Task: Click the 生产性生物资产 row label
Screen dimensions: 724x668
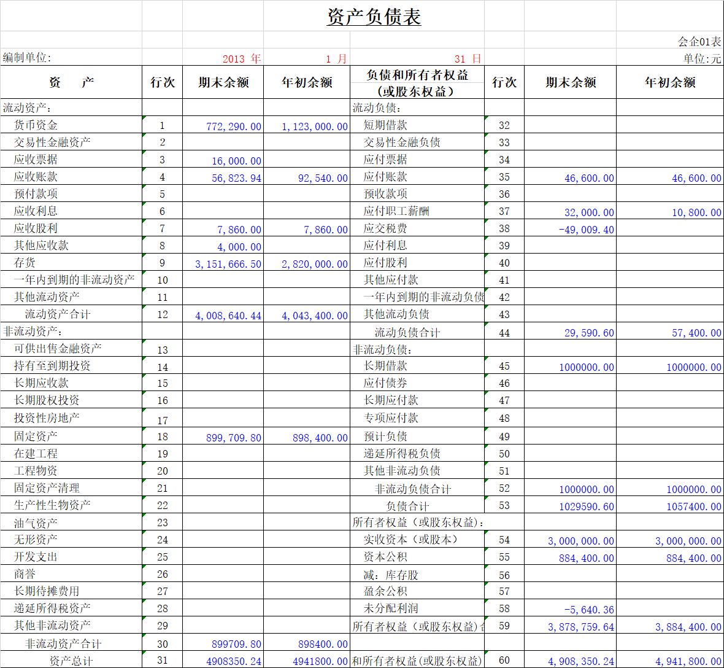Action: coord(52,505)
